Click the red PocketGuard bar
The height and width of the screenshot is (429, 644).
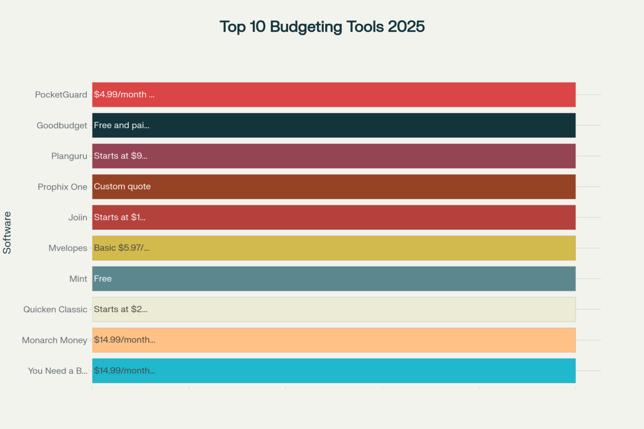[x=334, y=95]
